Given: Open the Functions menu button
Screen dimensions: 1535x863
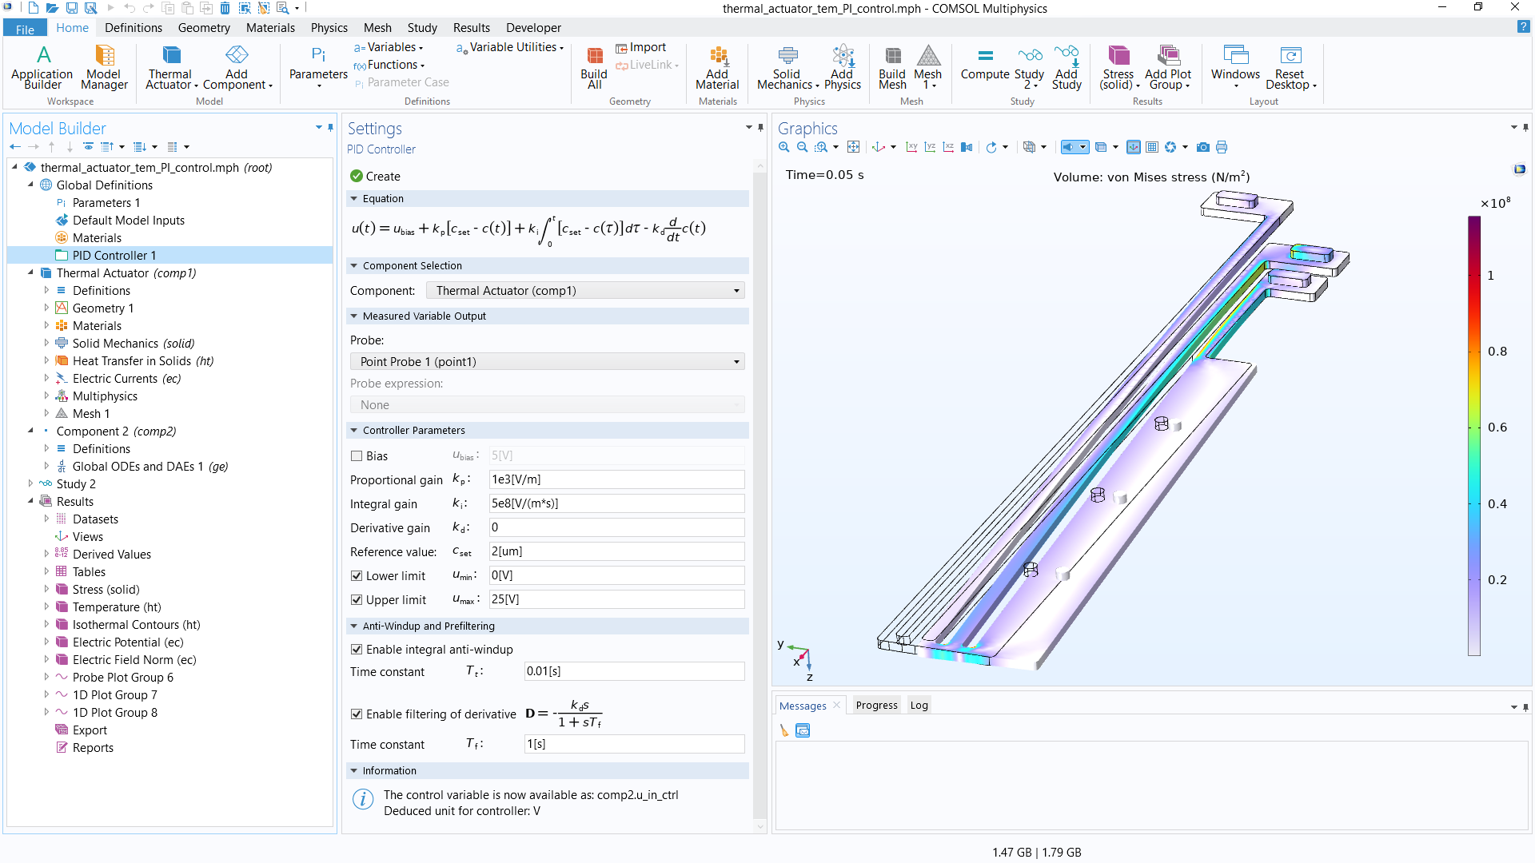Looking at the screenshot, I should tap(389, 65).
